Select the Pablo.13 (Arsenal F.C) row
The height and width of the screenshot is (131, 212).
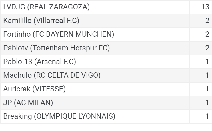(x=106, y=62)
